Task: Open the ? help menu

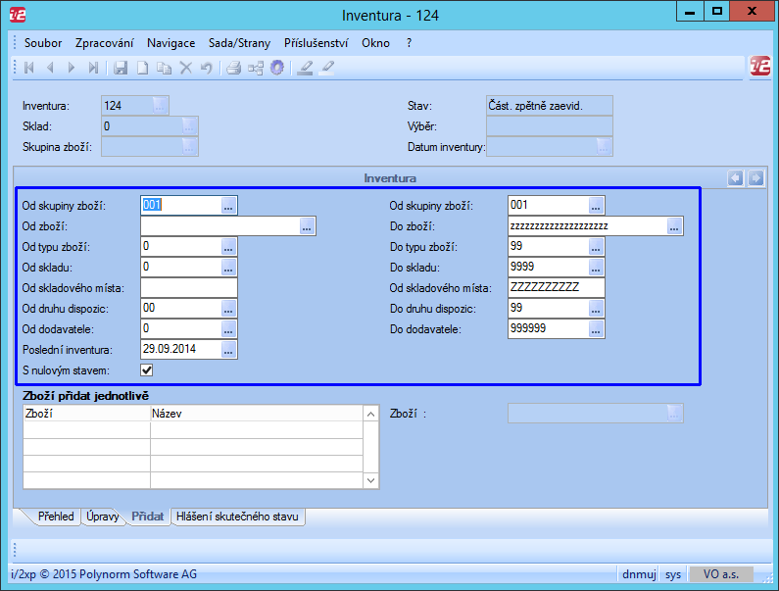Action: point(409,43)
